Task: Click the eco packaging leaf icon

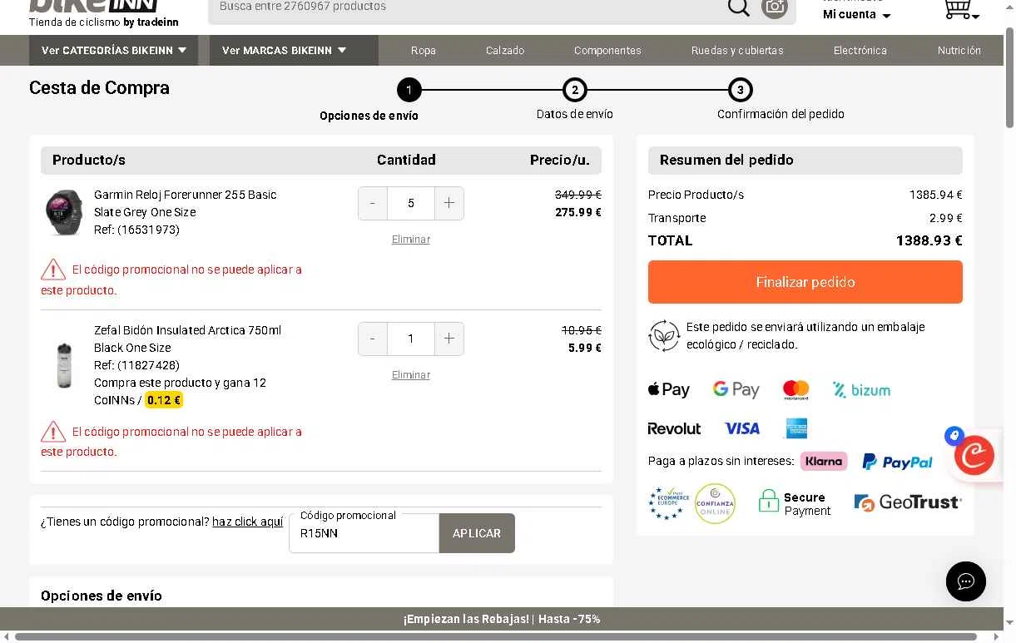Action: click(x=664, y=336)
